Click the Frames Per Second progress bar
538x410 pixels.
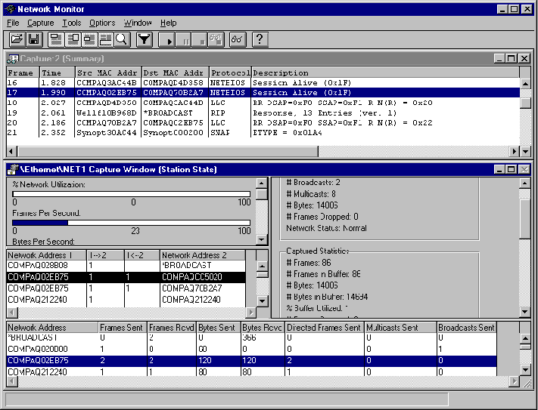click(132, 223)
